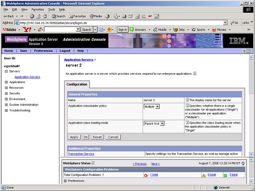Click the Yahoo Y! logo icon

[27, 30]
